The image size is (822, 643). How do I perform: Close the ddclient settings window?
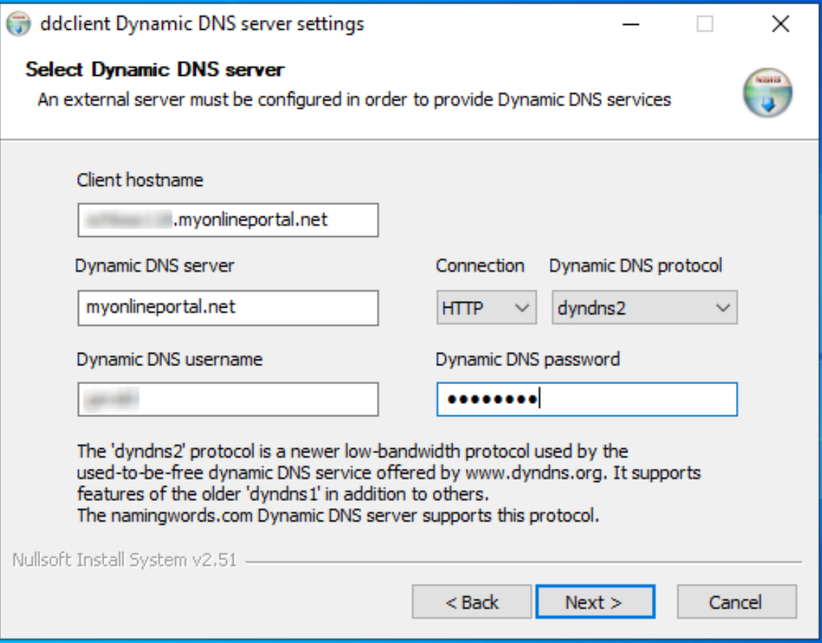(x=780, y=24)
